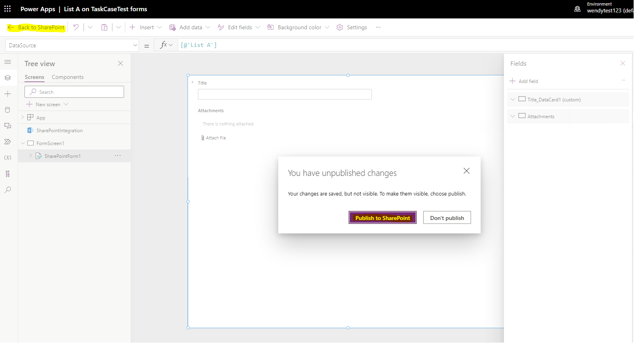Click the Environment icon in the header
The image size is (634, 343).
[x=577, y=8]
